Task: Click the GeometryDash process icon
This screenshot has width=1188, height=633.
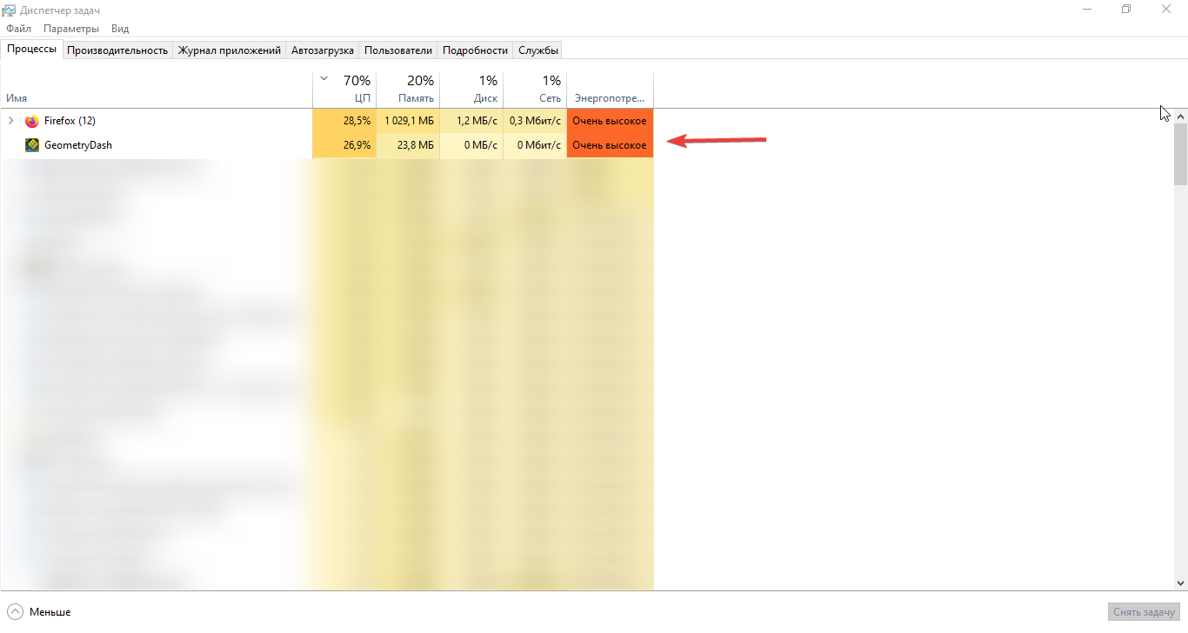Action: (x=32, y=145)
